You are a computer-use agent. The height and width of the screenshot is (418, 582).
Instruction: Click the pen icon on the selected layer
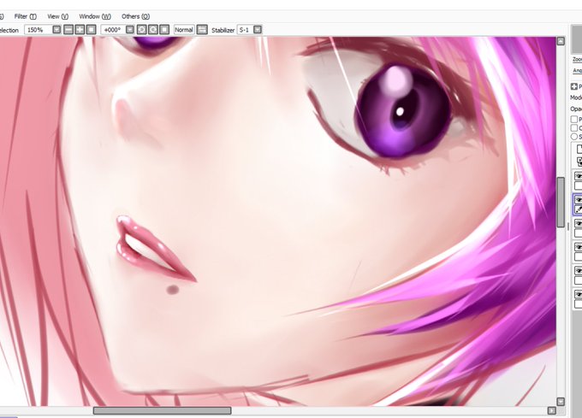(579, 209)
